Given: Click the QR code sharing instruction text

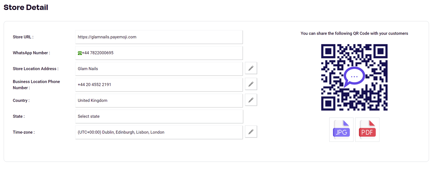Looking at the screenshot, I should point(354,33).
